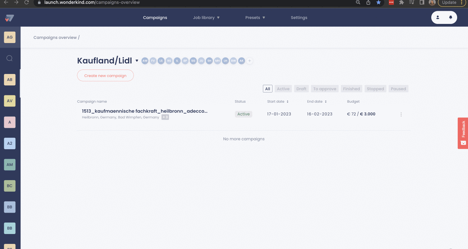Reload the page in the browser

[27, 2]
